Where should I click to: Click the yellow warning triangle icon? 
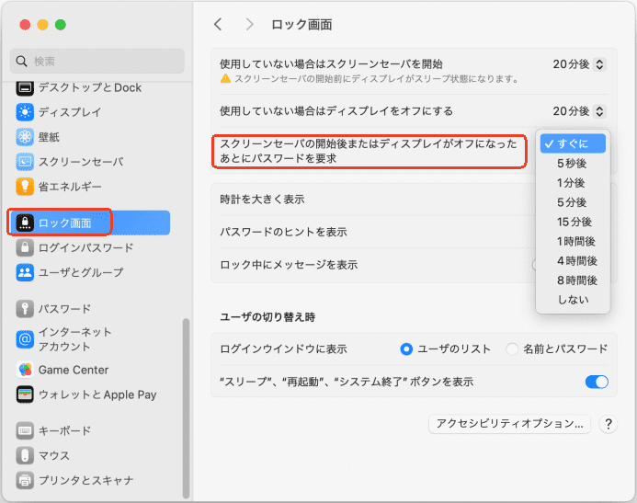coord(225,79)
